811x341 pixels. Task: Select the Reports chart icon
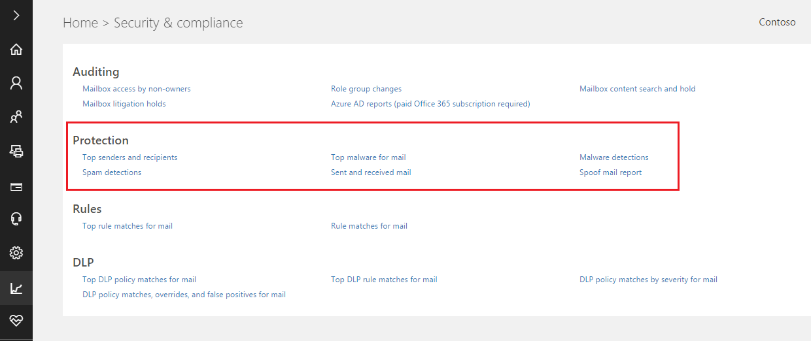16,288
